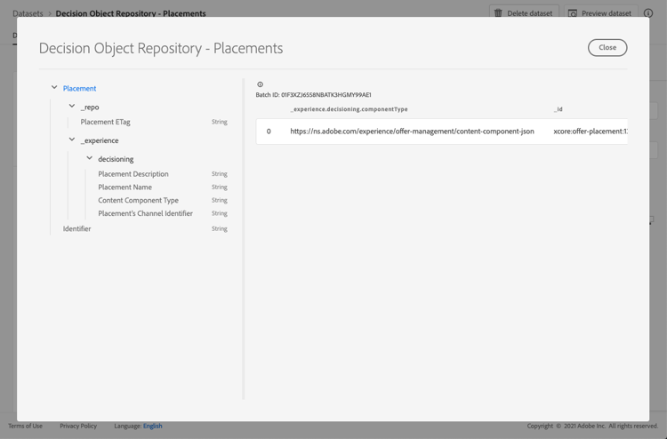Screen dimensions: 667x439
Task: Open the Terms of Use link
Action: 25,427
